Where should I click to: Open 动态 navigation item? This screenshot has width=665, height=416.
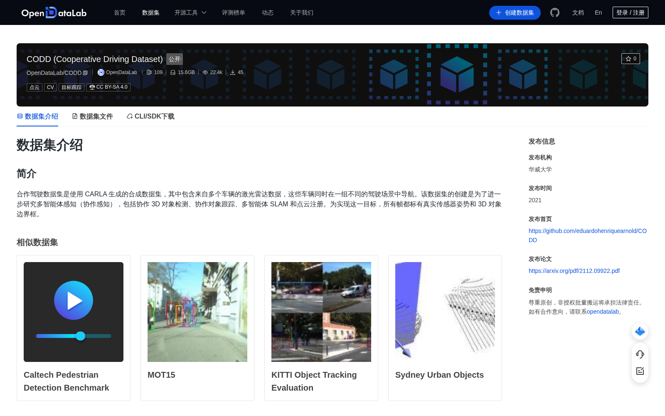268,12
